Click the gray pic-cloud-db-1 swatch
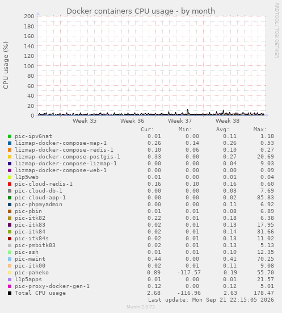Screen dimensions: 282x313 click(10, 191)
